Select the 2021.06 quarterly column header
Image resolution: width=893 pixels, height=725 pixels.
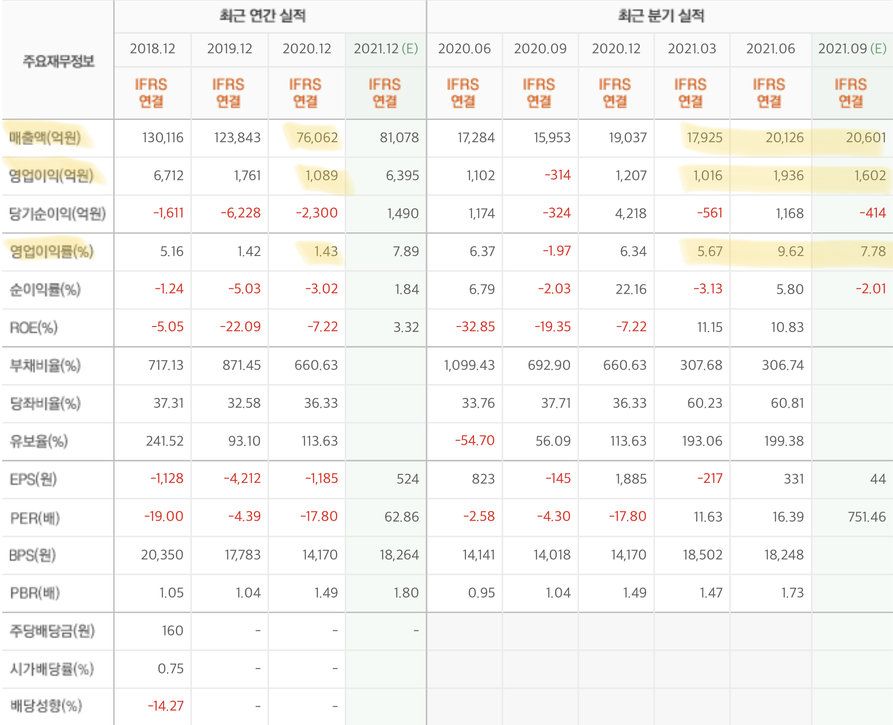(x=770, y=48)
